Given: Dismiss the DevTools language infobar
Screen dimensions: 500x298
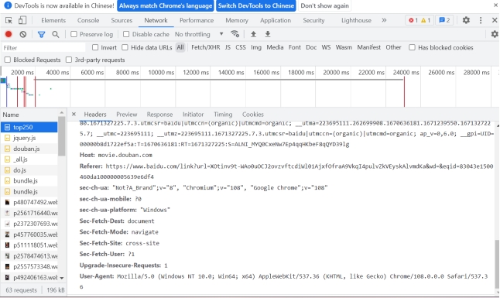Looking at the screenshot, I should tap(495, 5).
